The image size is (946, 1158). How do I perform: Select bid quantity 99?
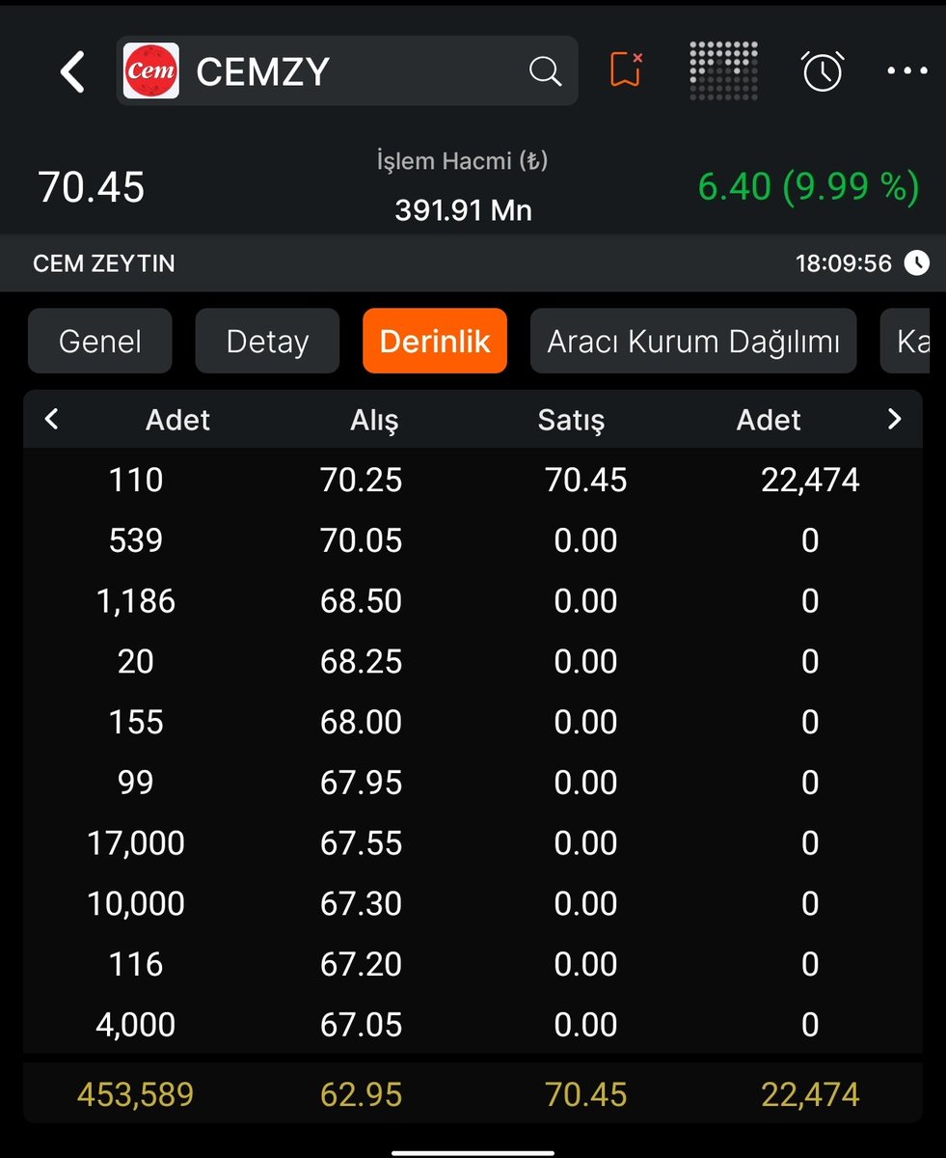point(136,782)
